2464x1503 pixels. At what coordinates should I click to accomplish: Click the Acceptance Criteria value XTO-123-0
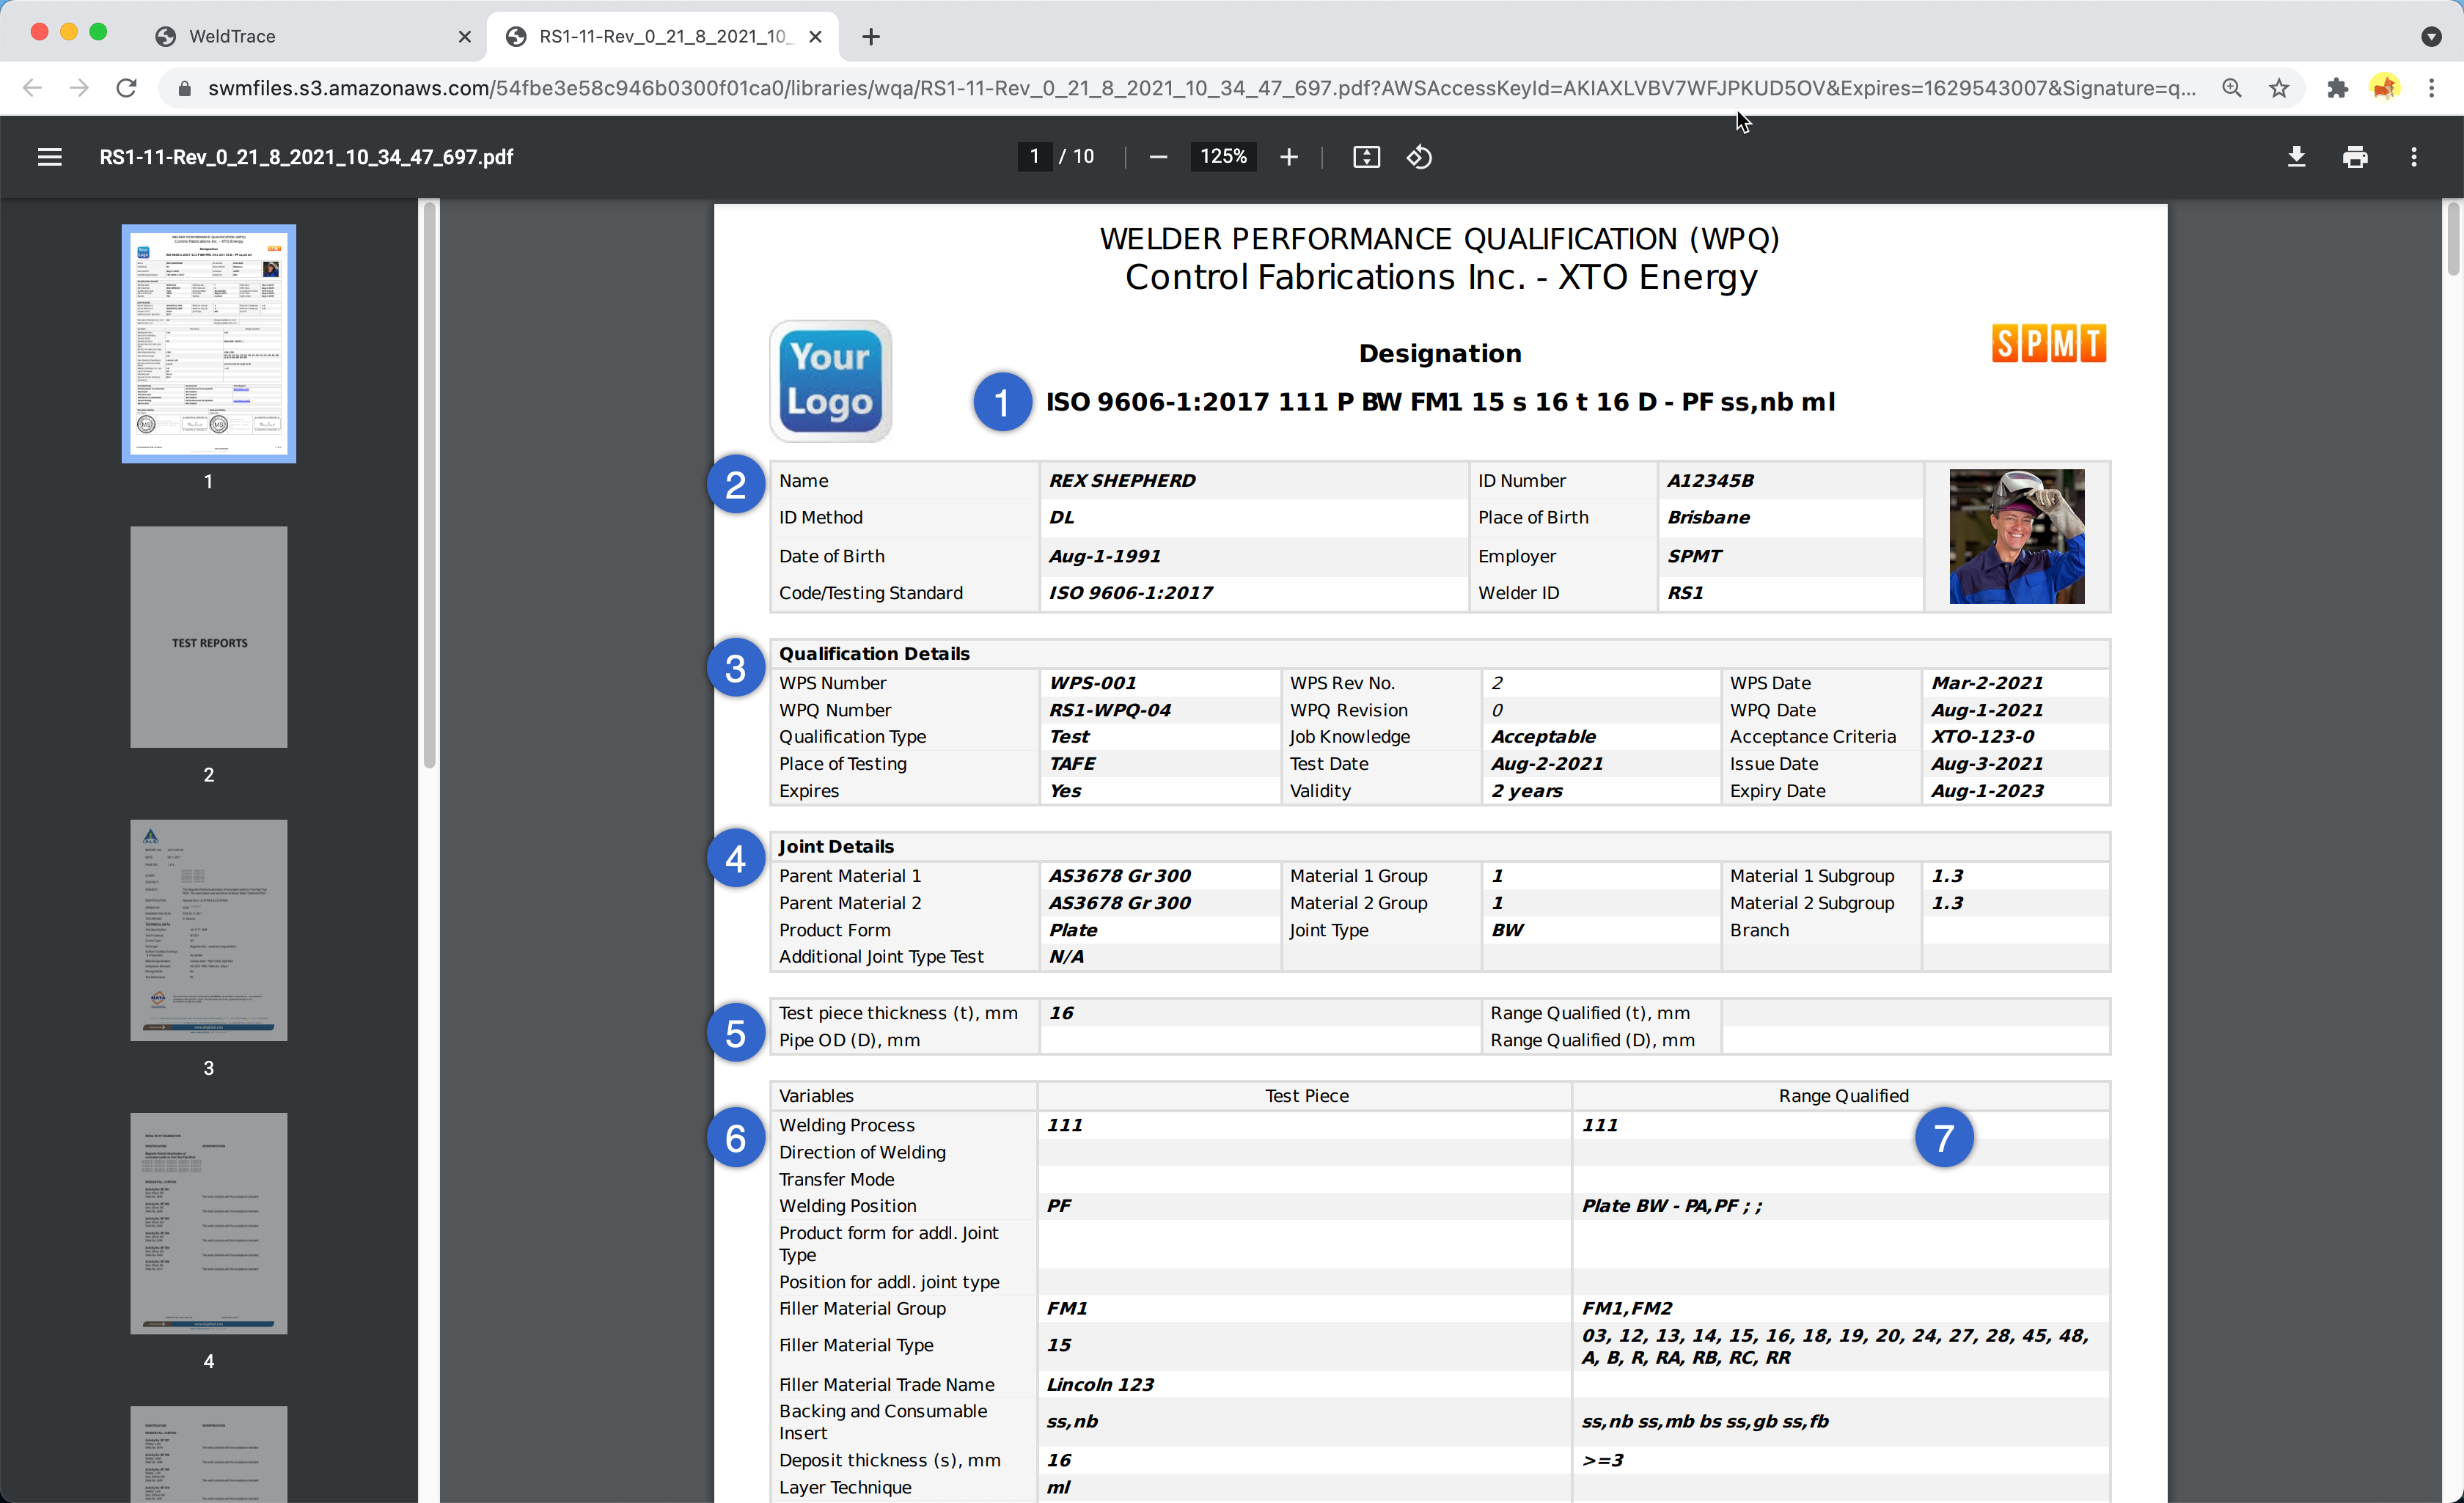(x=1983, y=737)
